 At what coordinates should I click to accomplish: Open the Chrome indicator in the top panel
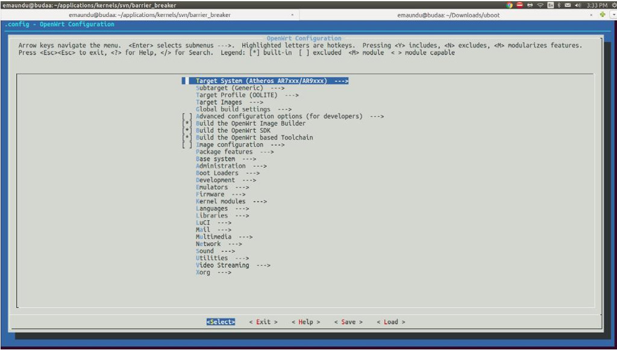tap(509, 5)
